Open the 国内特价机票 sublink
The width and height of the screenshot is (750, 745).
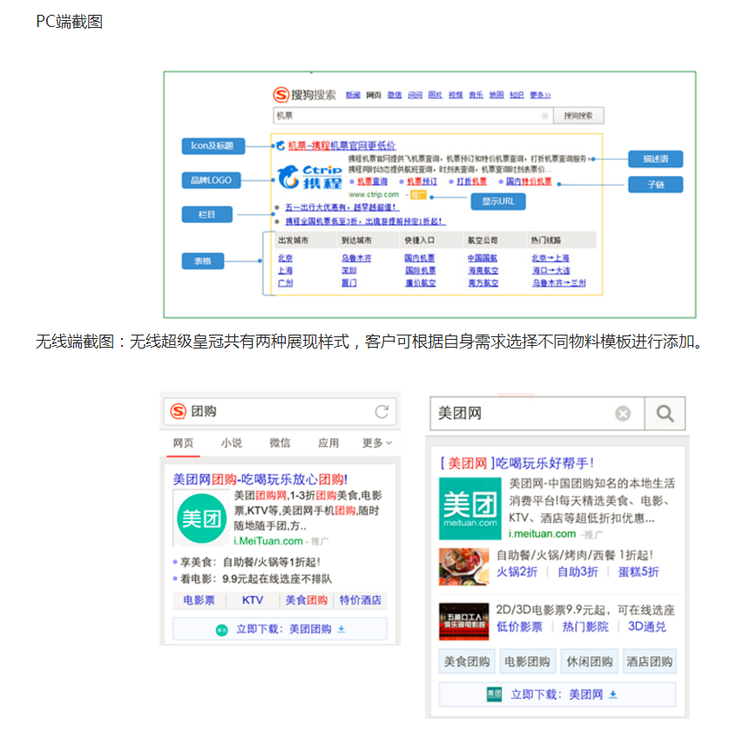[x=529, y=182]
